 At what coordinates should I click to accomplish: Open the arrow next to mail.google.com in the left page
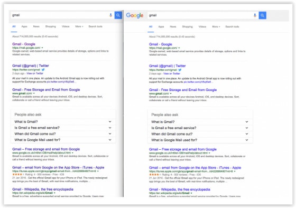coord(42,48)
